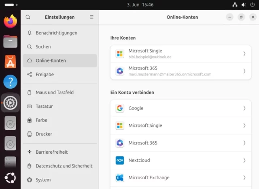Click the color icon beside Farbe

tap(30, 120)
